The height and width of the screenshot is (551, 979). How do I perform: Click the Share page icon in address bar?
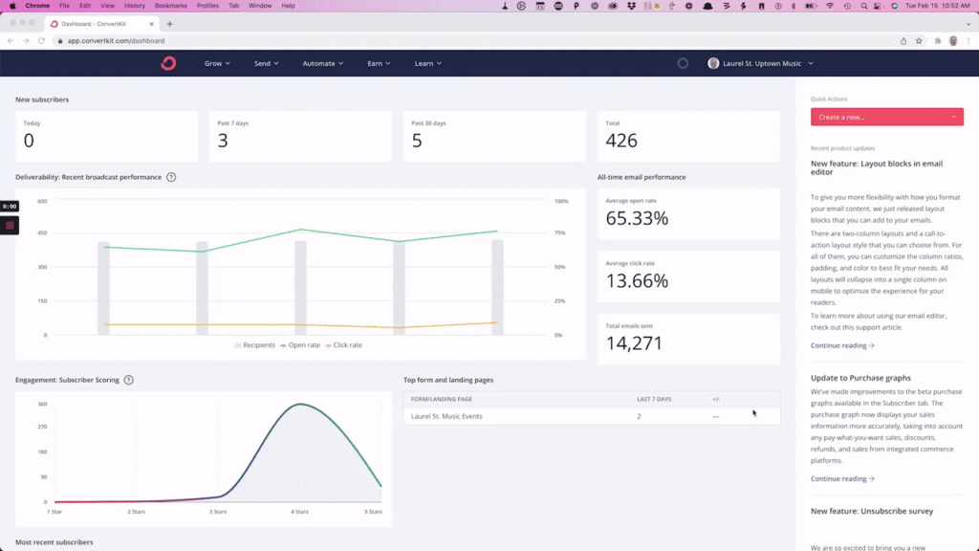(x=903, y=40)
